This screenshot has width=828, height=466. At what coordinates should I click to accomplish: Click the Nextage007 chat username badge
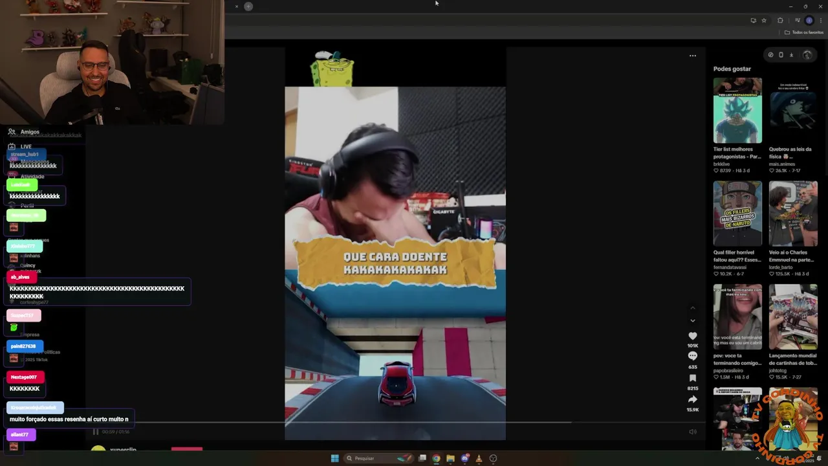[24, 377]
